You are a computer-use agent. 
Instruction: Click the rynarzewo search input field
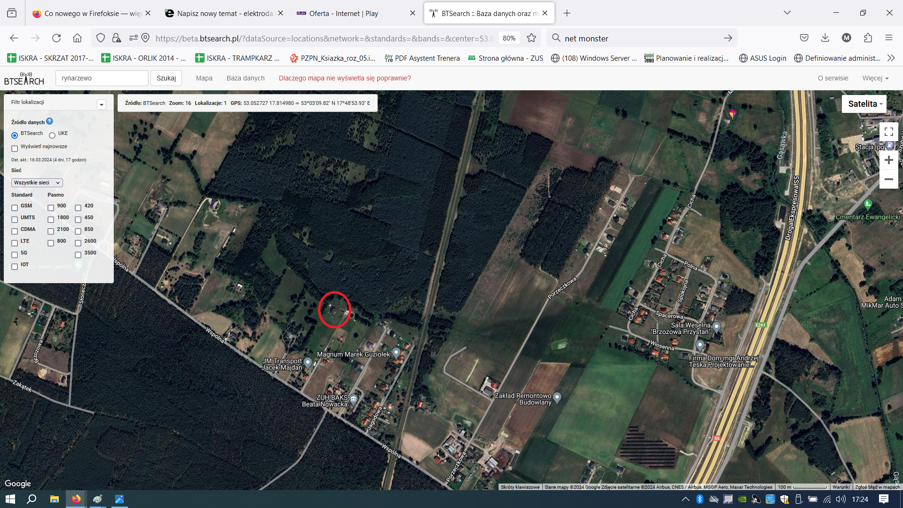click(x=102, y=78)
